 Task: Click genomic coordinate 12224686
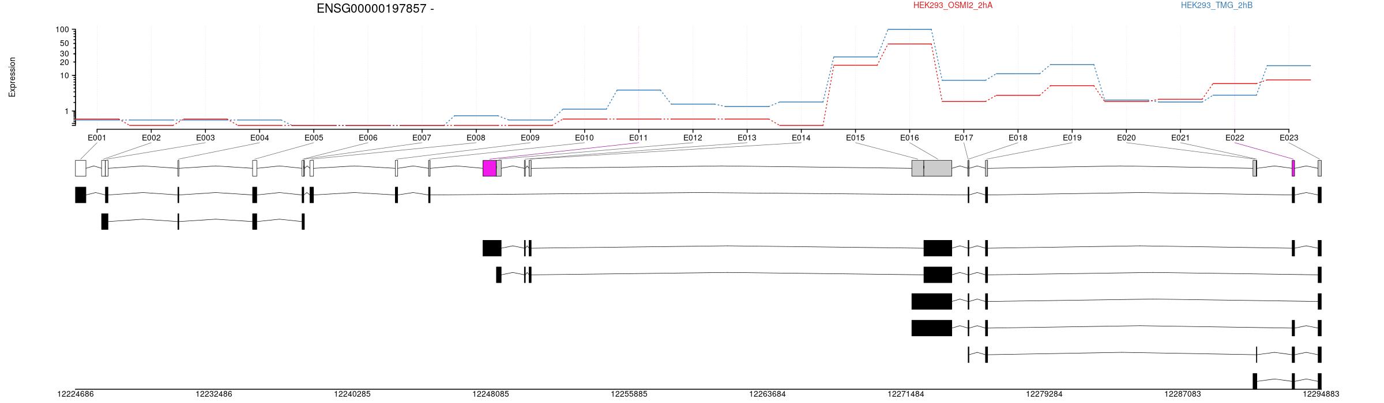(x=76, y=394)
